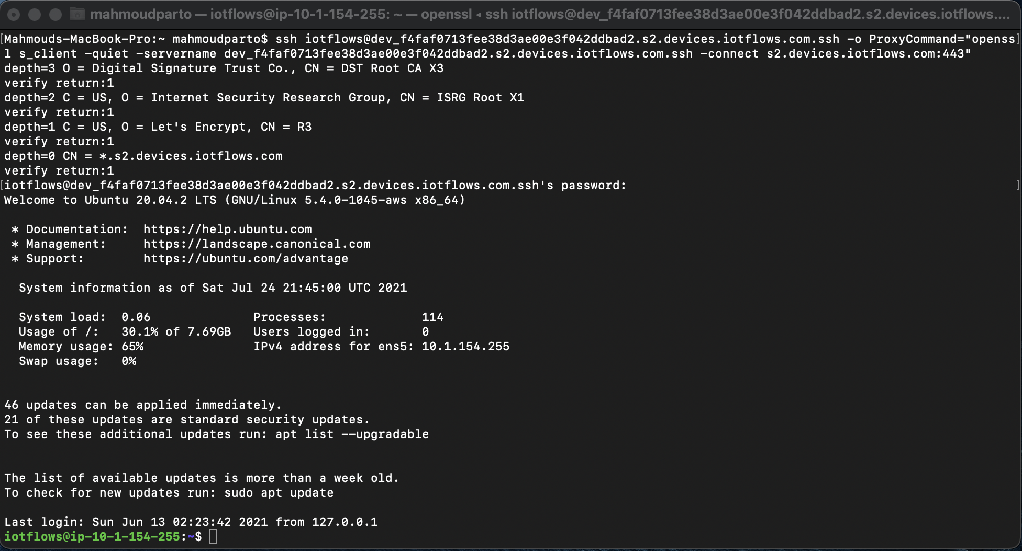Image resolution: width=1022 pixels, height=551 pixels.
Task: Open the help.ubuntu.com documentation link
Action: tap(227, 229)
